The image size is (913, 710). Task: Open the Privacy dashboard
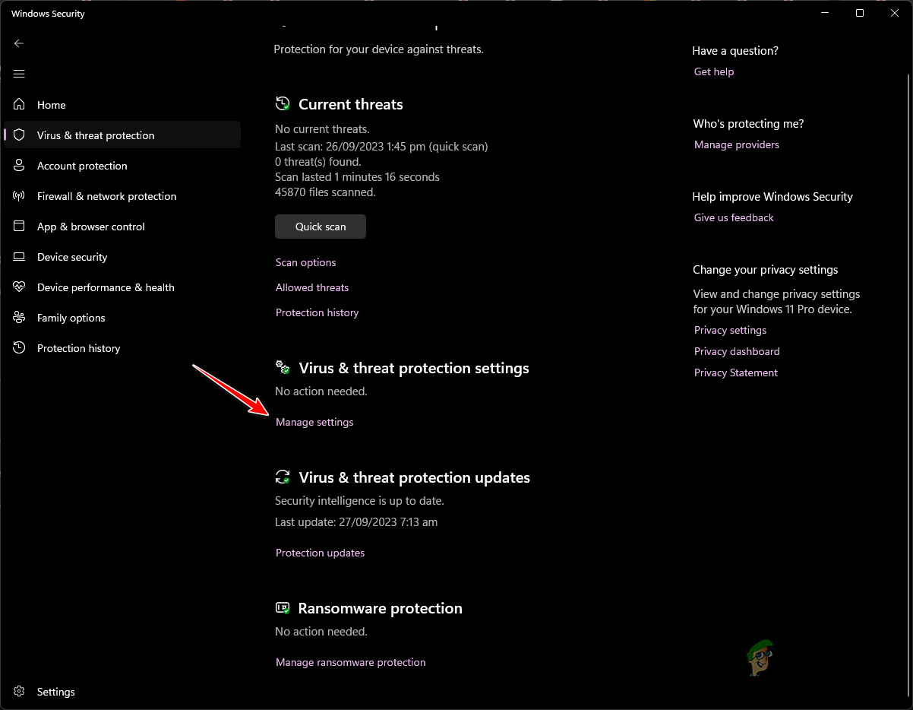pyautogui.click(x=736, y=351)
